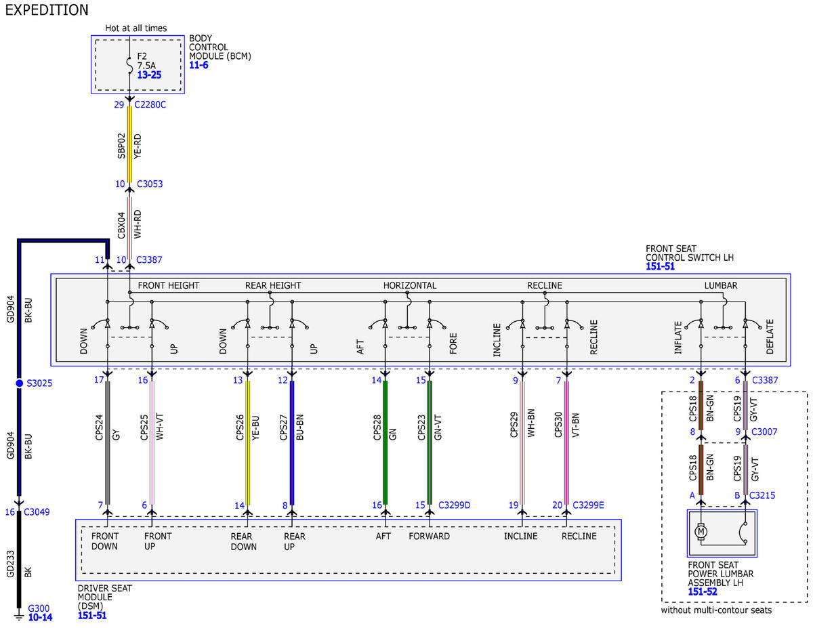
Task: Select the pink CPS30 VT-BN wire
Action: click(x=566, y=442)
